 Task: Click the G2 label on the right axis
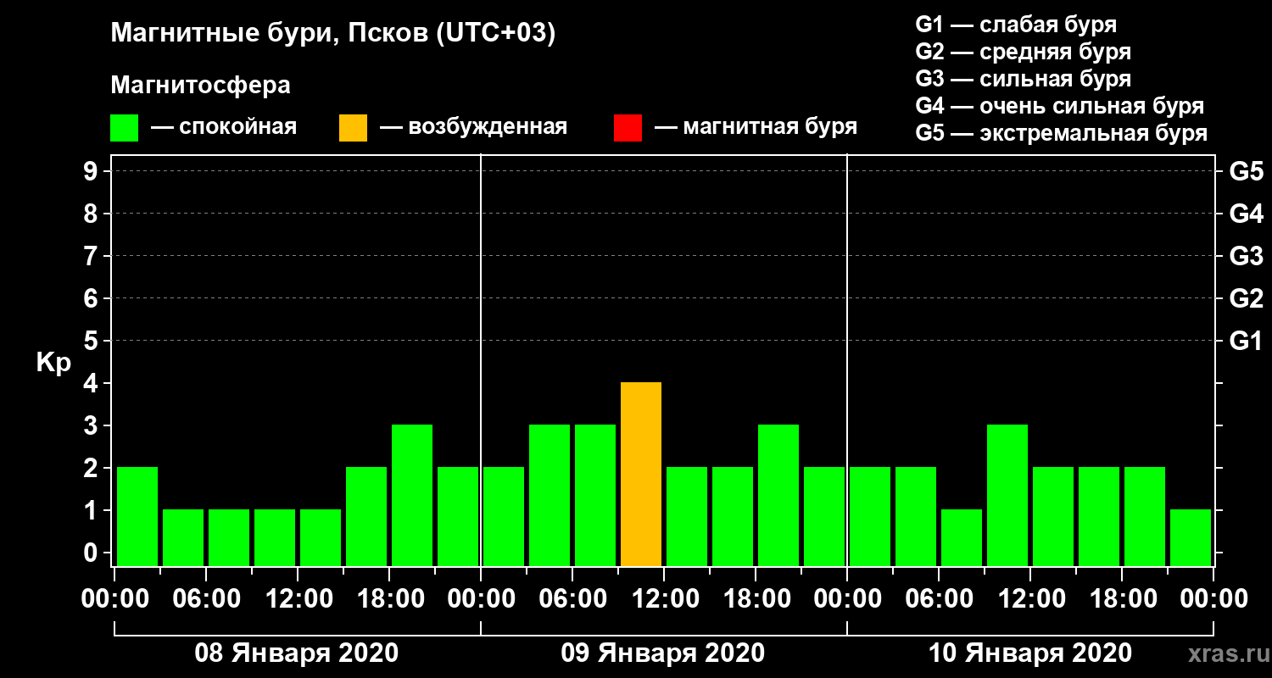pos(1246,298)
